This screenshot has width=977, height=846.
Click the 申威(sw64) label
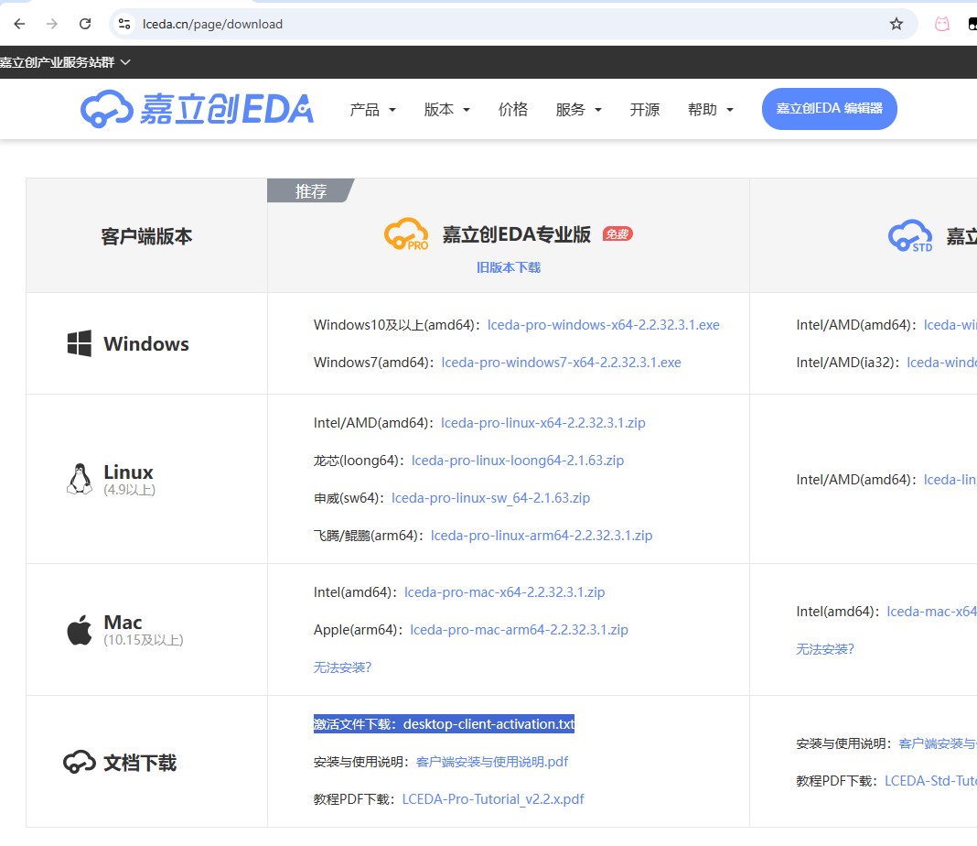tap(349, 497)
